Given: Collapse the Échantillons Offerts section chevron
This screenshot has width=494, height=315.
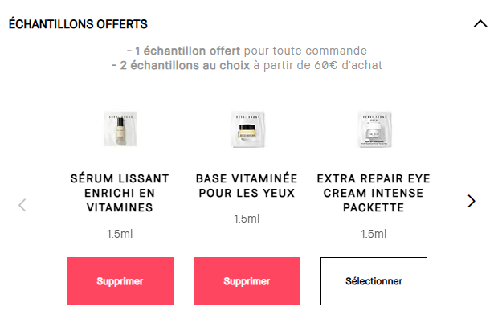Looking at the screenshot, I should coord(480,23).
